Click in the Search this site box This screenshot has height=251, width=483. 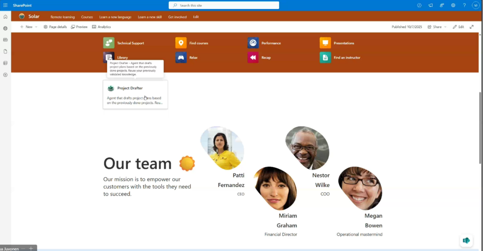pos(224,5)
